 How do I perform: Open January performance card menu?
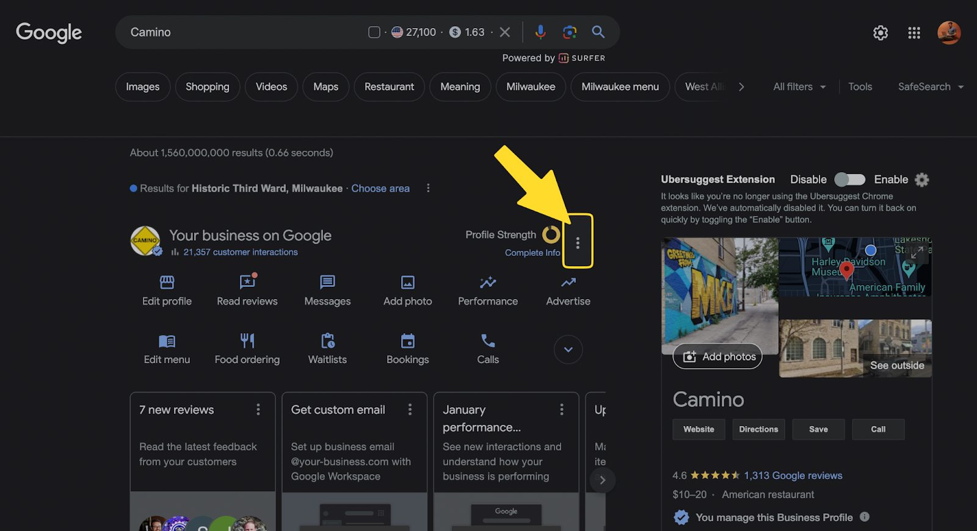pos(562,410)
